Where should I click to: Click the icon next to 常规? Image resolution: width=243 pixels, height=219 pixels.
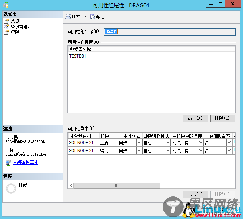pyautogui.click(x=7, y=21)
